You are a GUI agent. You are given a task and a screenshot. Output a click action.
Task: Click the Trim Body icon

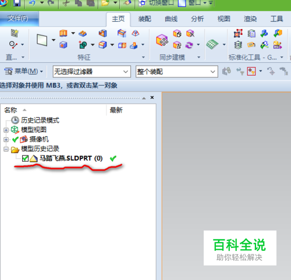pos(122,45)
